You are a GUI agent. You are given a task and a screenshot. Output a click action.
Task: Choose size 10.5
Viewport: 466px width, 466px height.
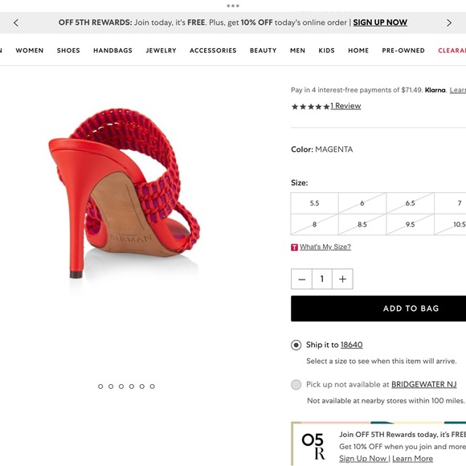(450, 224)
